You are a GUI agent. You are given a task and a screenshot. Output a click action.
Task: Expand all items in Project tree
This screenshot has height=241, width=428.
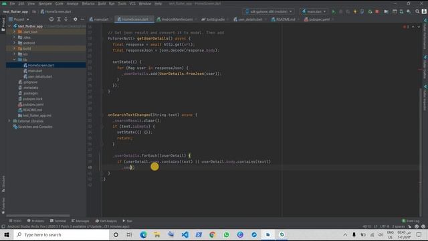(59, 19)
